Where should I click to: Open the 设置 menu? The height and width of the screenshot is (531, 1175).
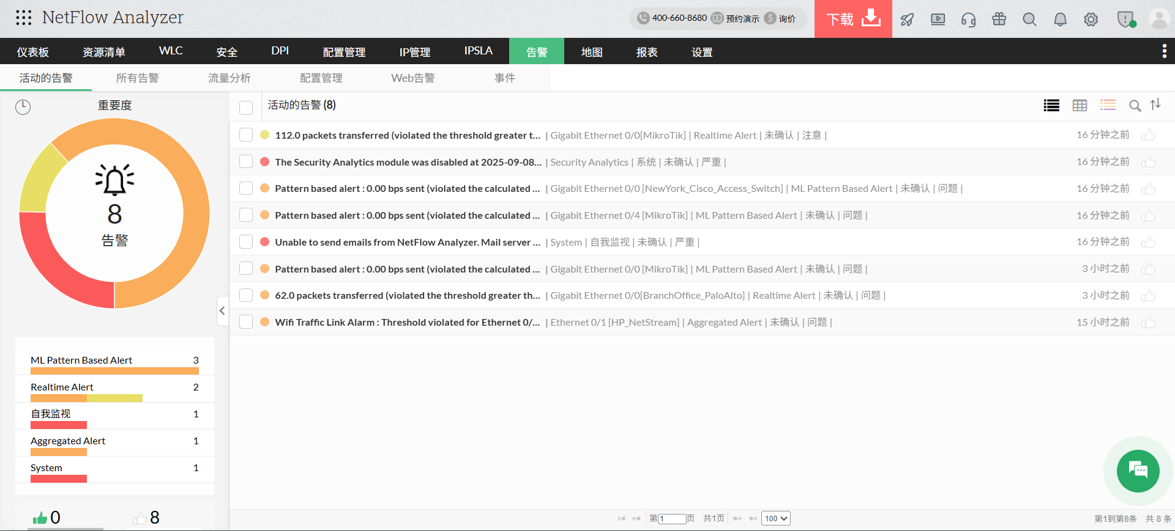pyautogui.click(x=702, y=52)
